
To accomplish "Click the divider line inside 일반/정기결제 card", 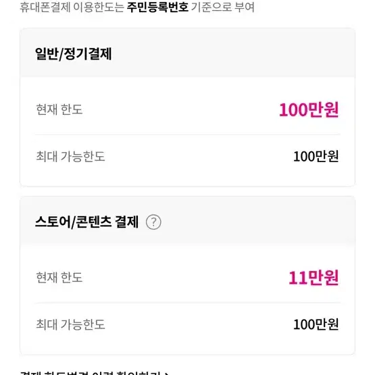I will [x=188, y=134].
